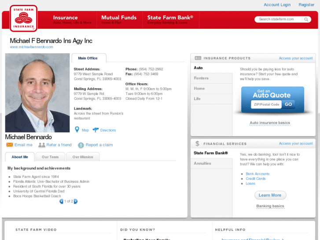
Task: Click the Directions link
Action: (x=108, y=130)
